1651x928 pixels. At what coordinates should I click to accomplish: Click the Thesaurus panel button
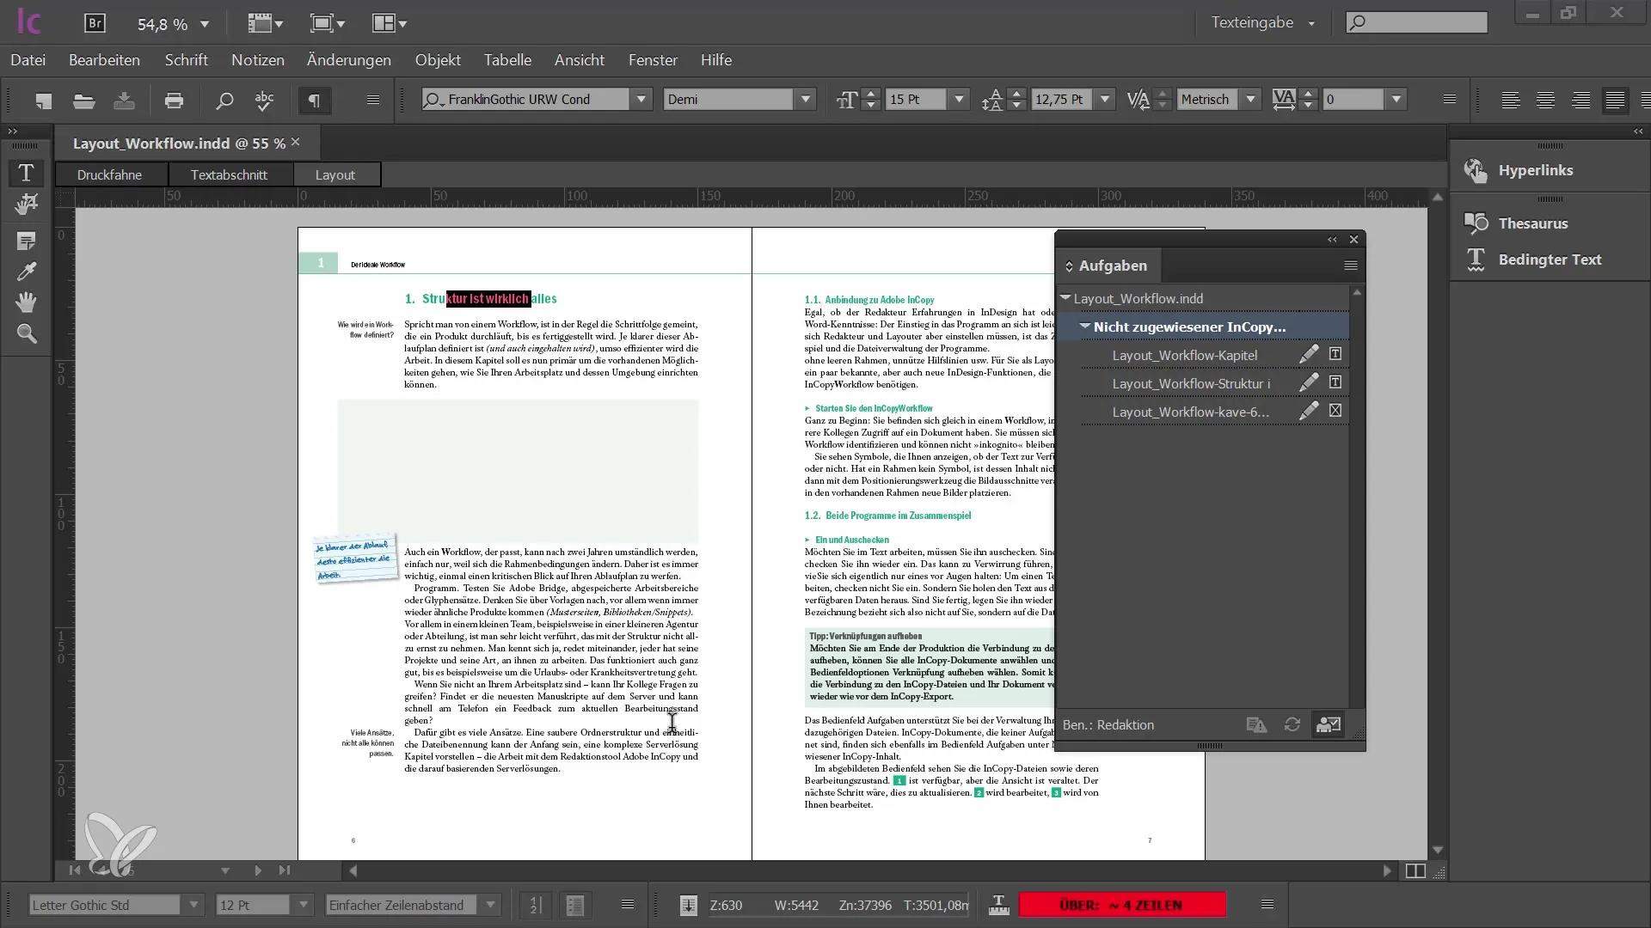(x=1533, y=223)
